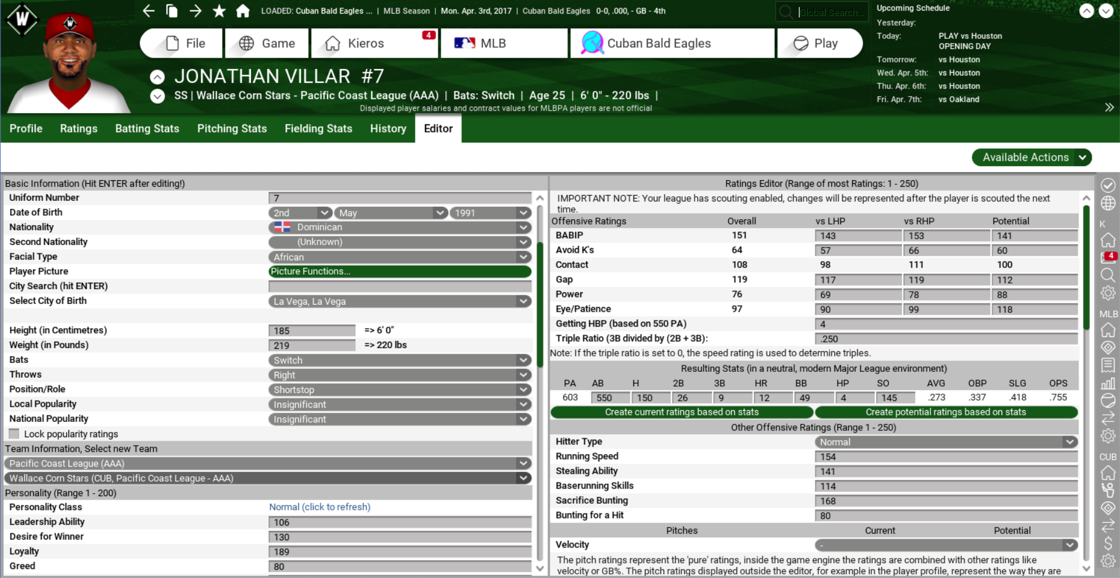Click the checkmark circle icon in the right sidebar

(x=1108, y=185)
